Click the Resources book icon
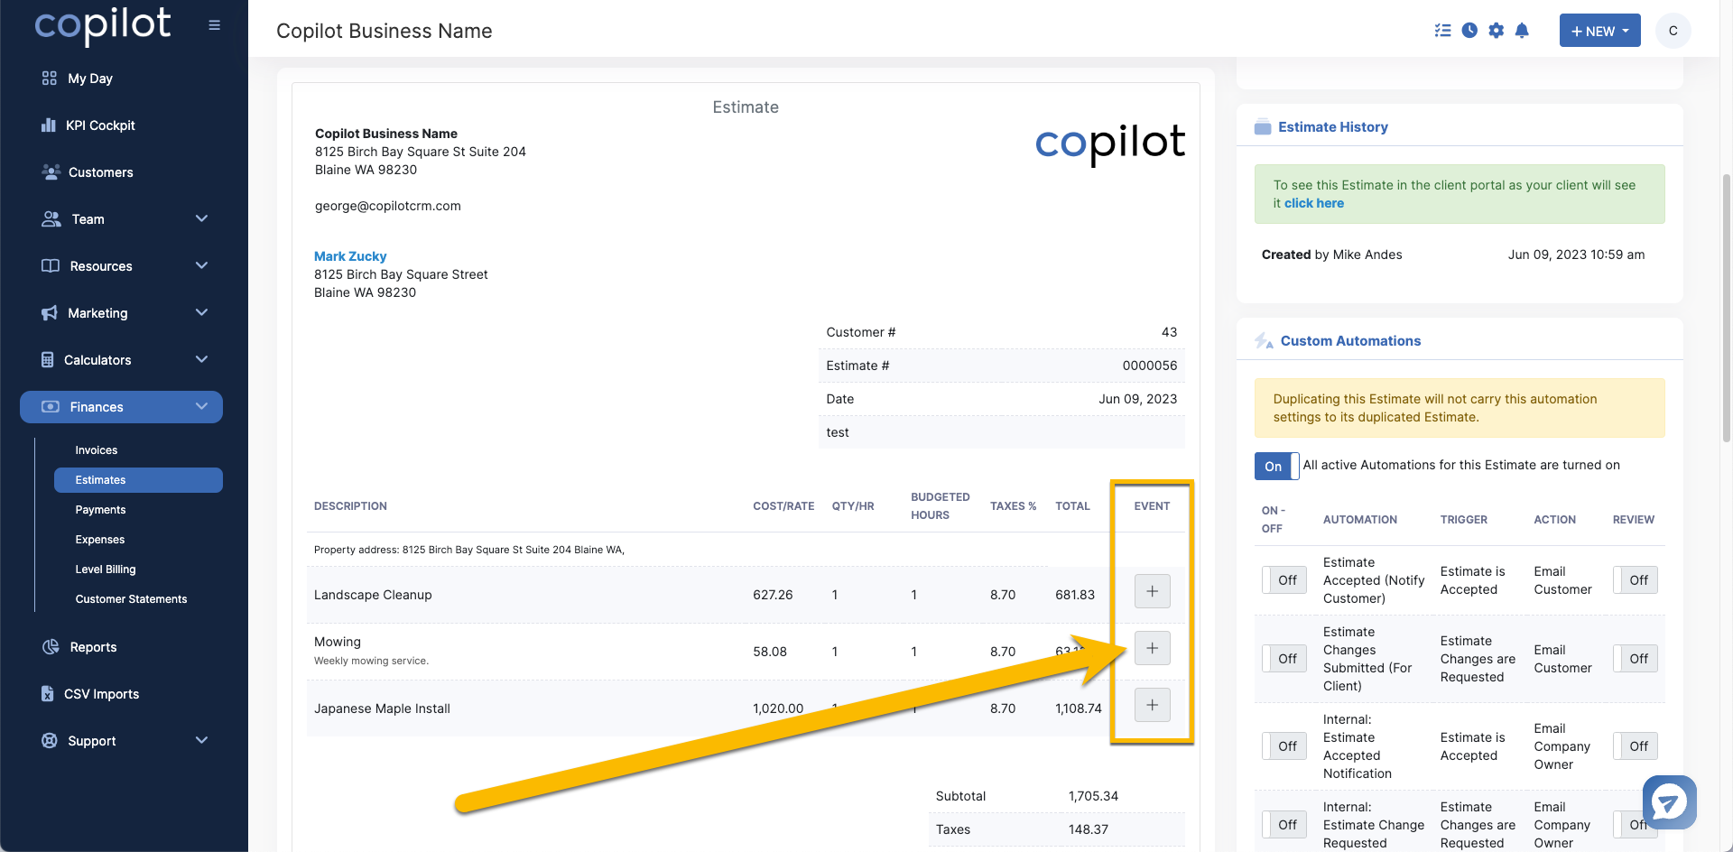Screen dimensions: 1733x852 click(51, 265)
